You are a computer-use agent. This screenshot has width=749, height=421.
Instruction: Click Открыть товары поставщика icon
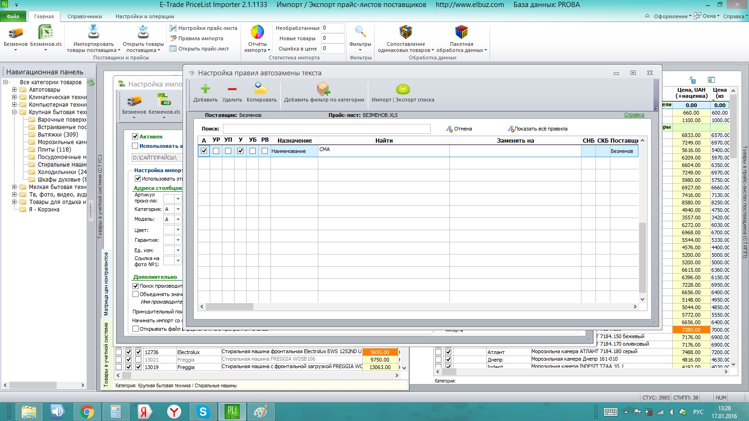(143, 32)
